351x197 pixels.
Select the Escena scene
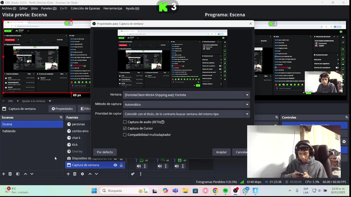tap(32, 124)
